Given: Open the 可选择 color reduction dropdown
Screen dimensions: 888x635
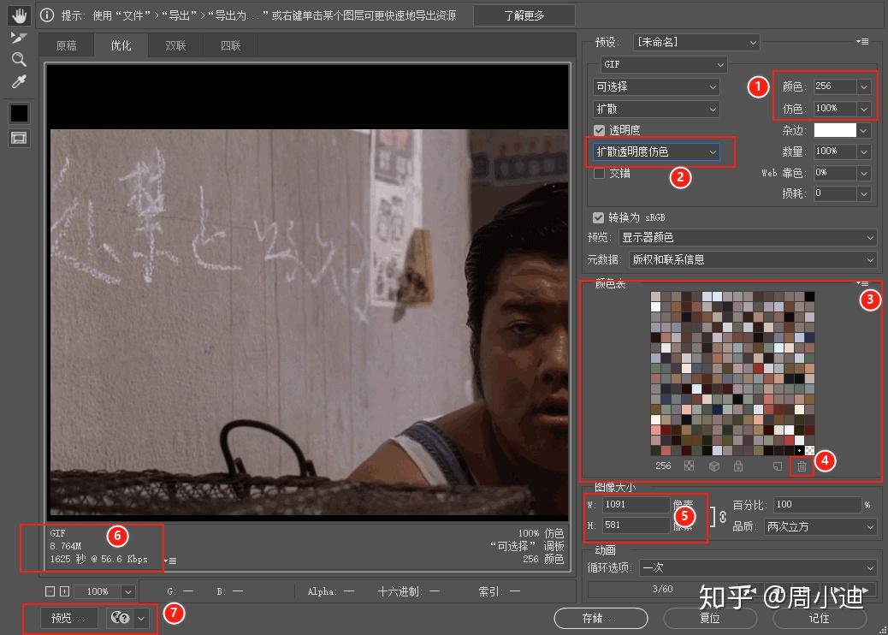Looking at the screenshot, I should (656, 86).
